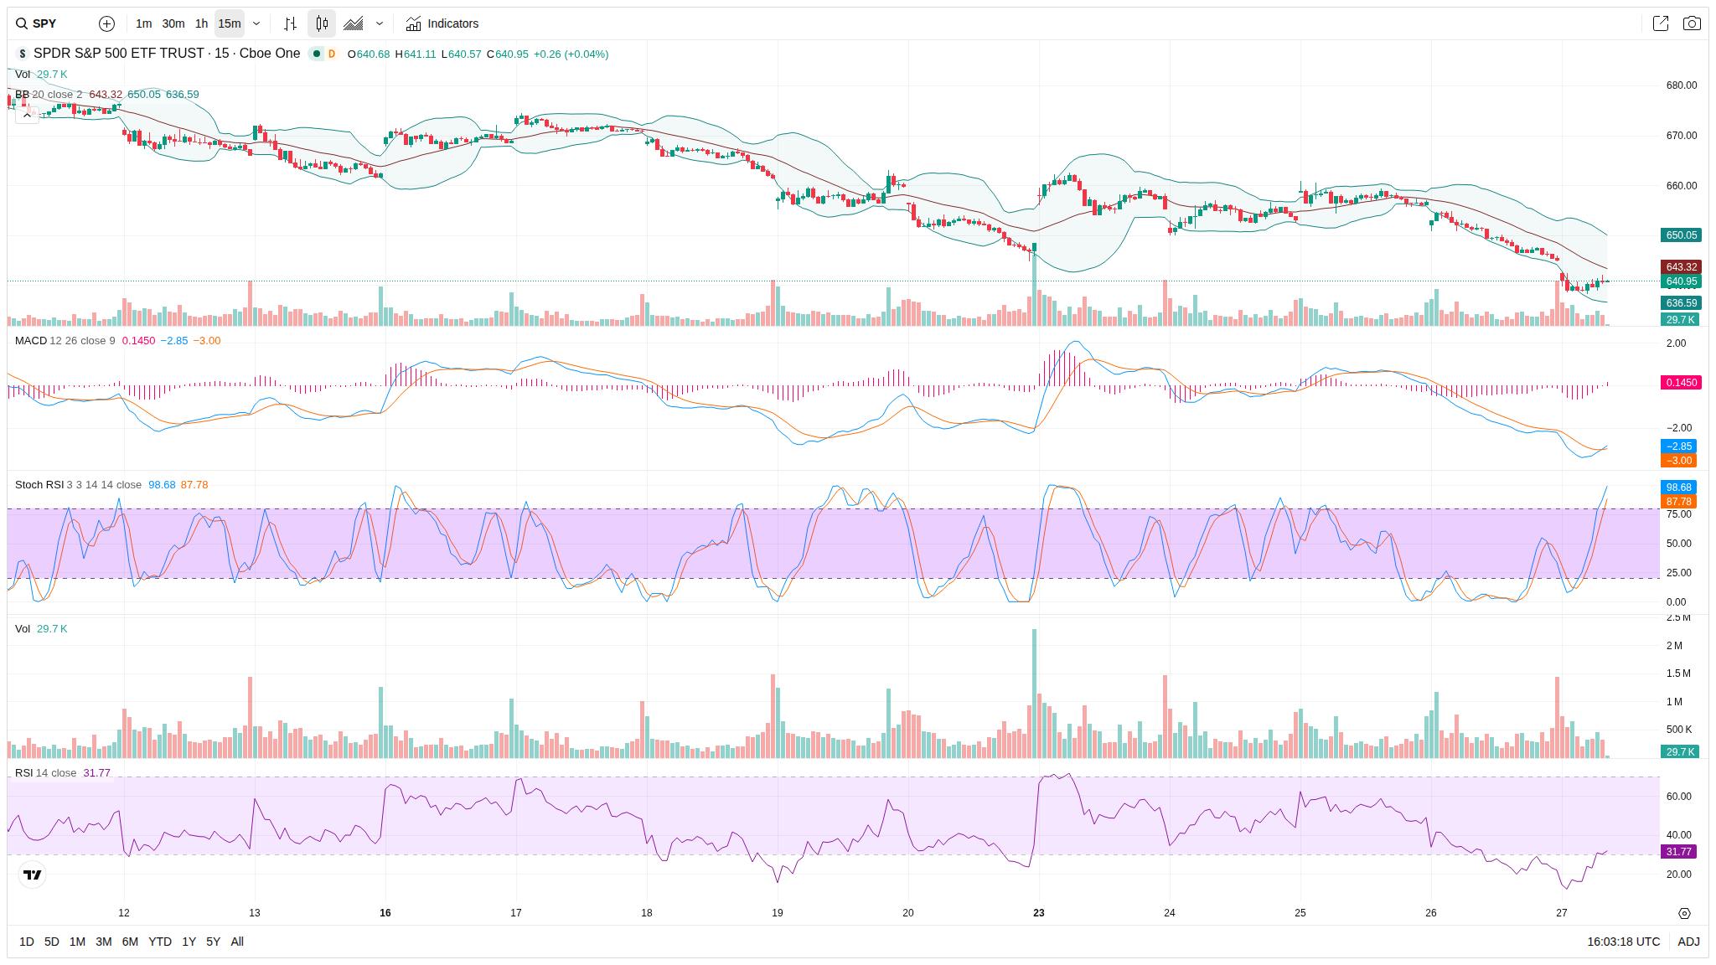Set range to YTD
Viewport: 1716px width, 965px height.
[x=159, y=942]
